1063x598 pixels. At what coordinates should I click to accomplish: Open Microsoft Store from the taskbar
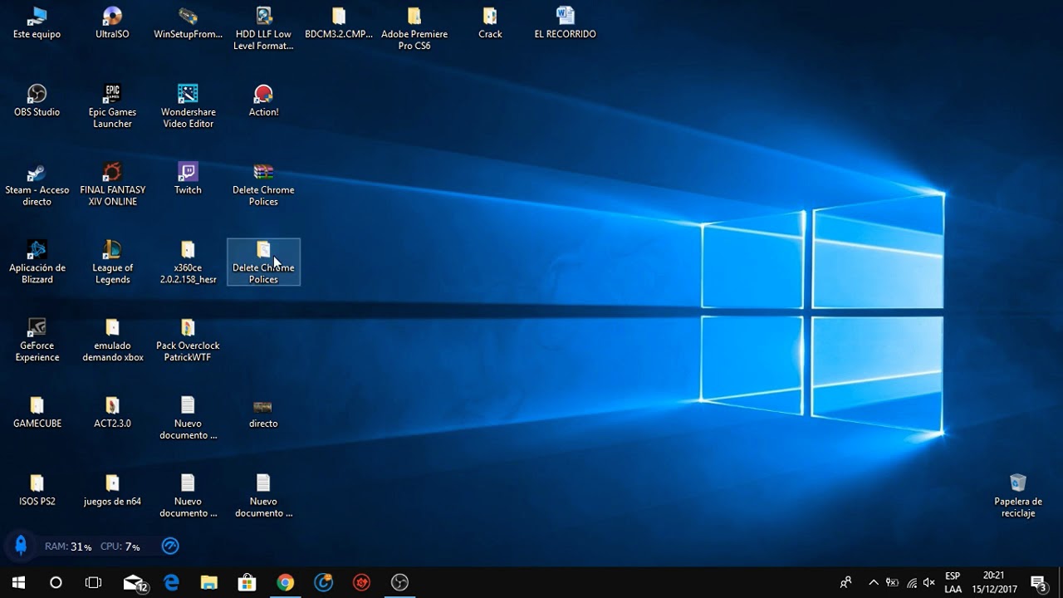(247, 582)
